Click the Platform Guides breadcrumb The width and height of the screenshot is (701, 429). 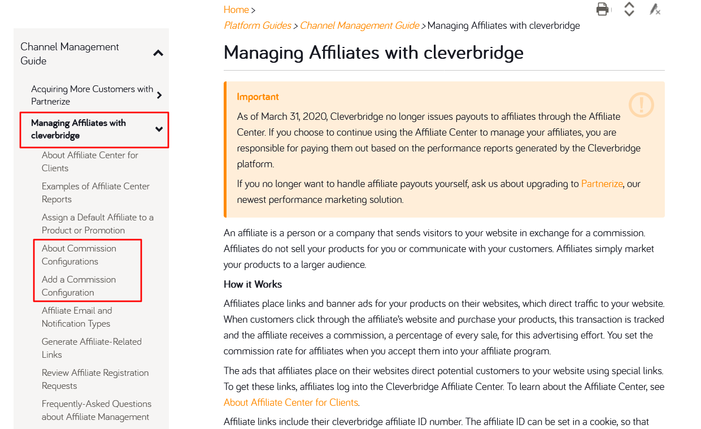[257, 25]
